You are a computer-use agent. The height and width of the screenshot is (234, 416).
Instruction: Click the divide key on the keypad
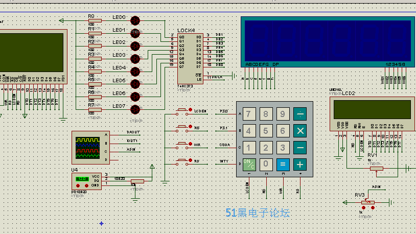300,114
